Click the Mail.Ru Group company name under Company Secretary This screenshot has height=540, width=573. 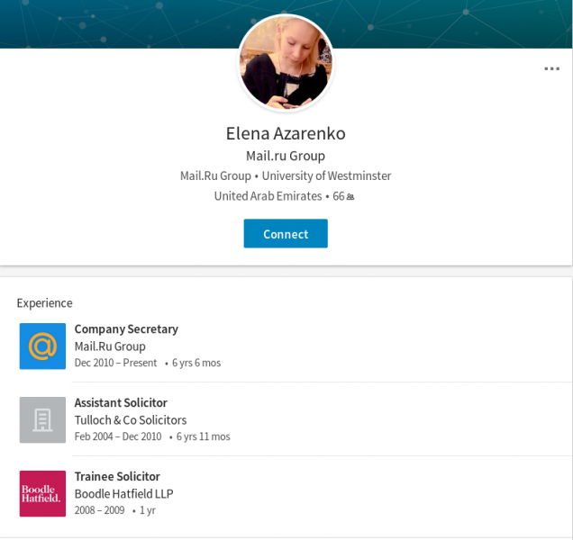pyautogui.click(x=110, y=346)
